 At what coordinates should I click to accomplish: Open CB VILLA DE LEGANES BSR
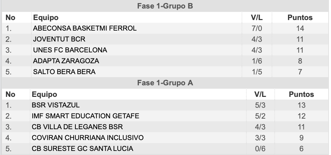[77, 127]
